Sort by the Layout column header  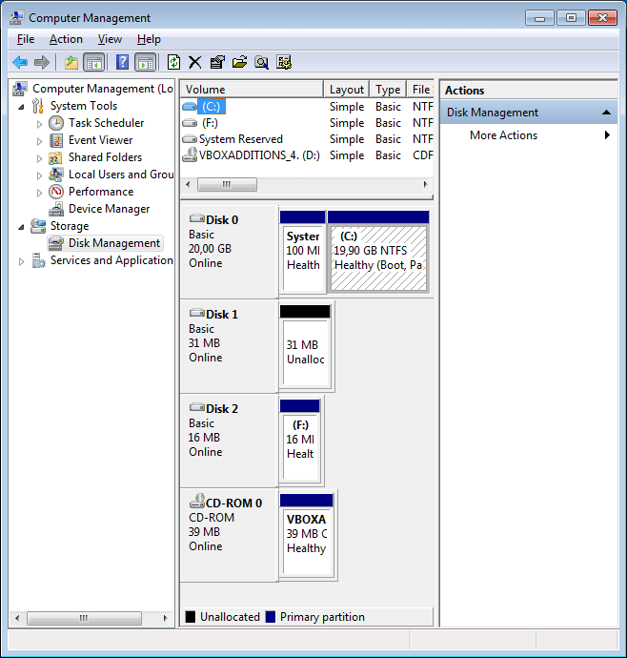coord(347,90)
